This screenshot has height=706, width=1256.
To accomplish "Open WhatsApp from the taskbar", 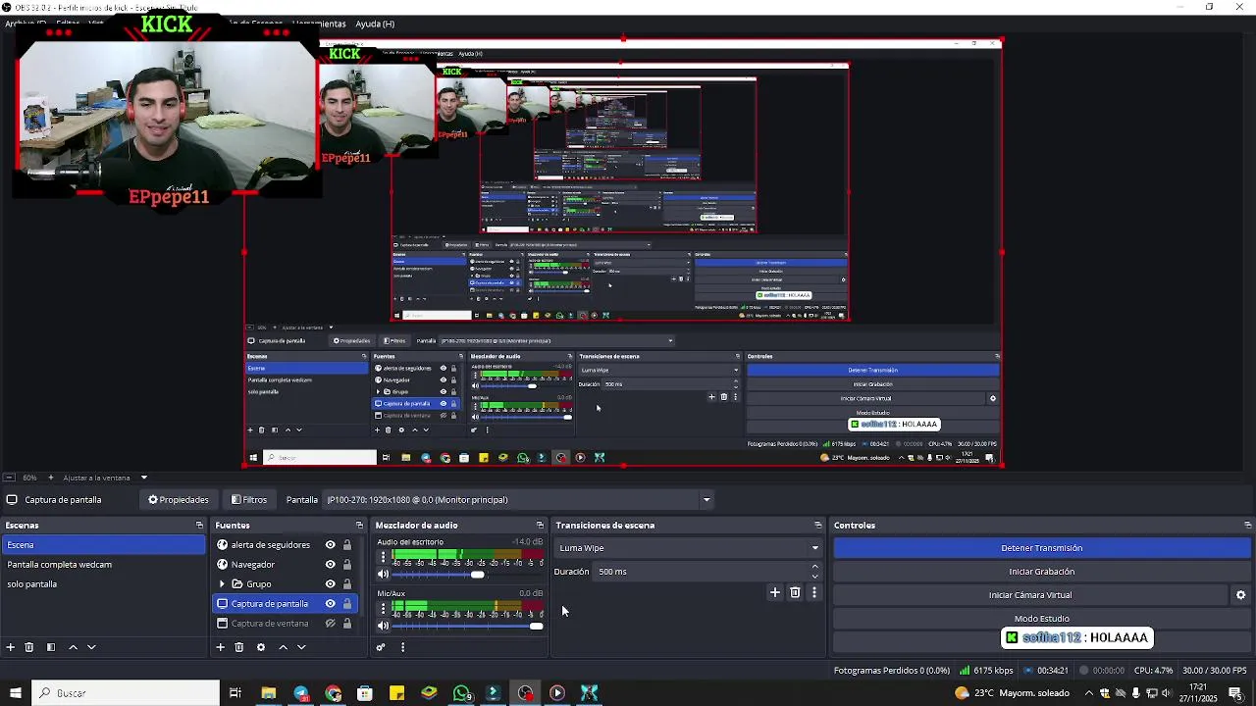I will point(461,693).
